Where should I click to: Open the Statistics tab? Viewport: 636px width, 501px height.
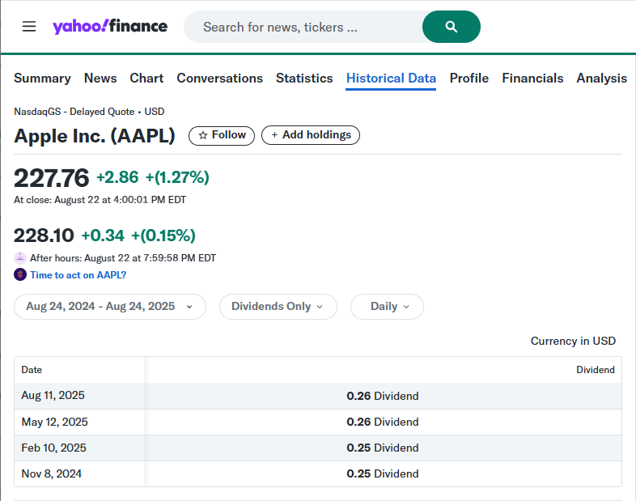click(304, 79)
